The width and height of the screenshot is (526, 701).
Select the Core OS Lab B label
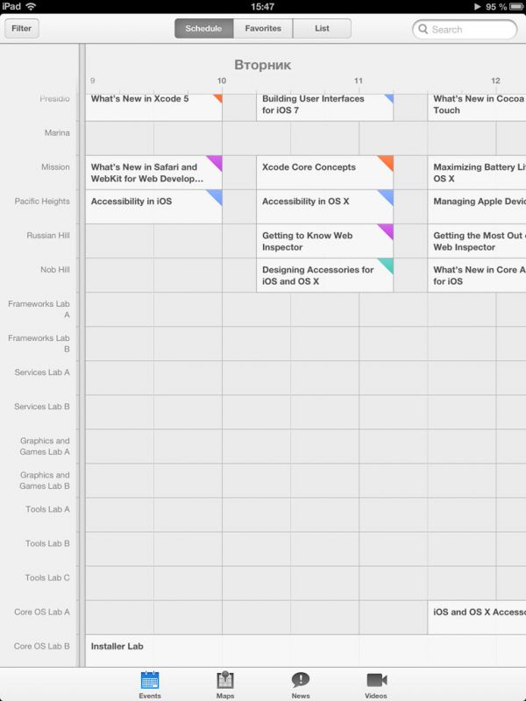tap(42, 646)
